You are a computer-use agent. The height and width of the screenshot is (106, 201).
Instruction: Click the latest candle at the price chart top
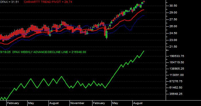coord(144,1)
